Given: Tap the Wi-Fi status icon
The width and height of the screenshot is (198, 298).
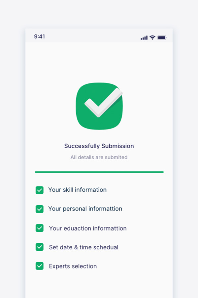Looking at the screenshot, I should (152, 37).
